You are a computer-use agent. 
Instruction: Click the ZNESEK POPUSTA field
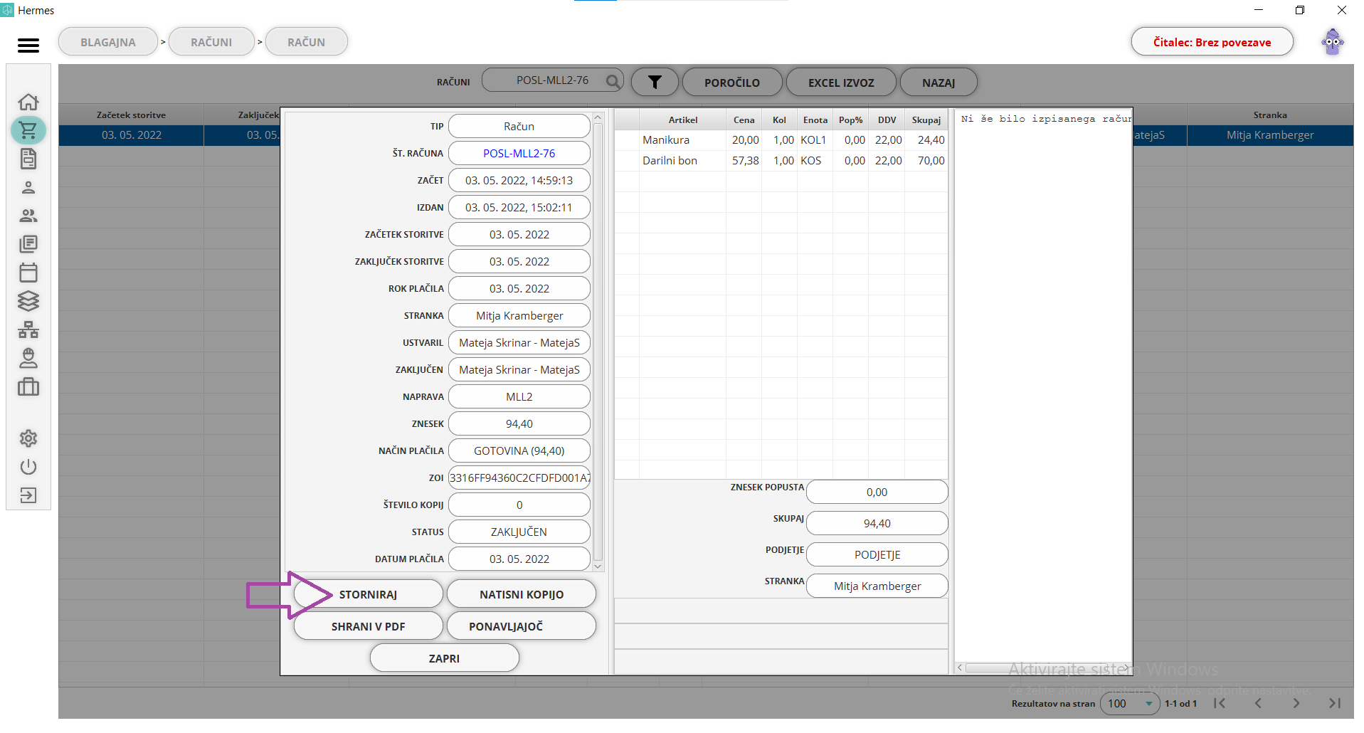[877, 492]
